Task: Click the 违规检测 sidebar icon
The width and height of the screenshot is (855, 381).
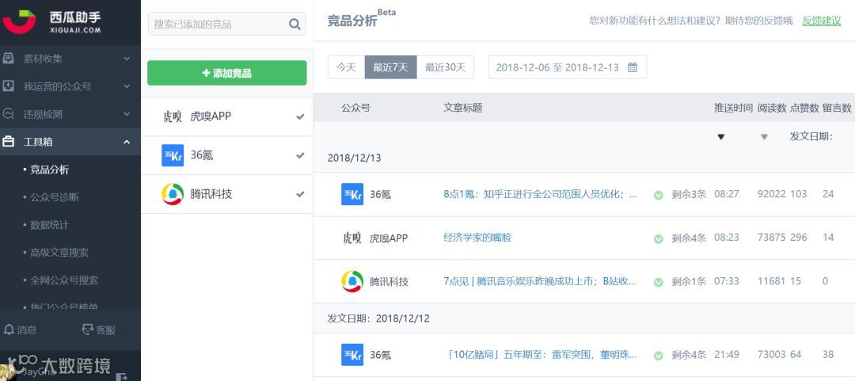Action: point(8,114)
